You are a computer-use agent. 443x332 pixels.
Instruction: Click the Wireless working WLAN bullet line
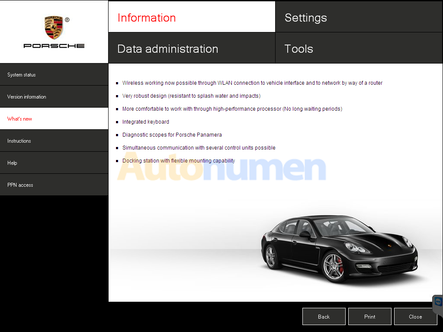tap(252, 83)
